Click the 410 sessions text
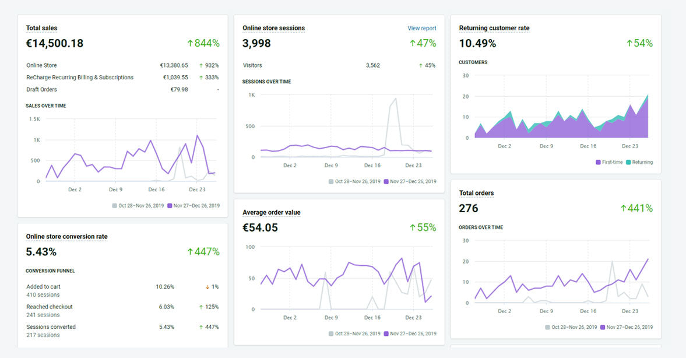Viewport: 686px width, 358px height. coord(43,295)
